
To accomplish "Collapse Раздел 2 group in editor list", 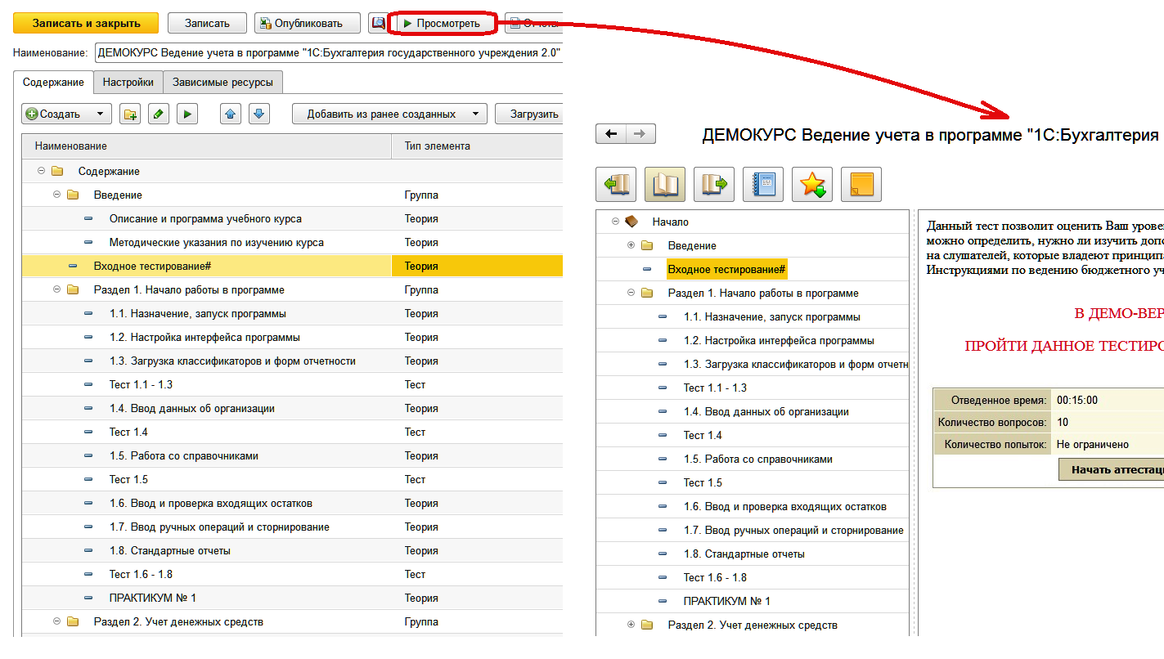I will coord(57,621).
